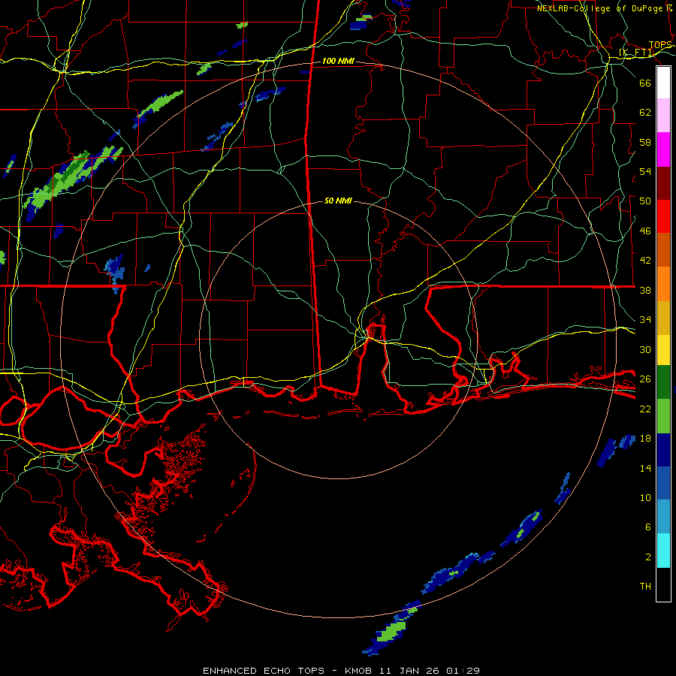Click the 01:29 timestamp

click(x=463, y=671)
